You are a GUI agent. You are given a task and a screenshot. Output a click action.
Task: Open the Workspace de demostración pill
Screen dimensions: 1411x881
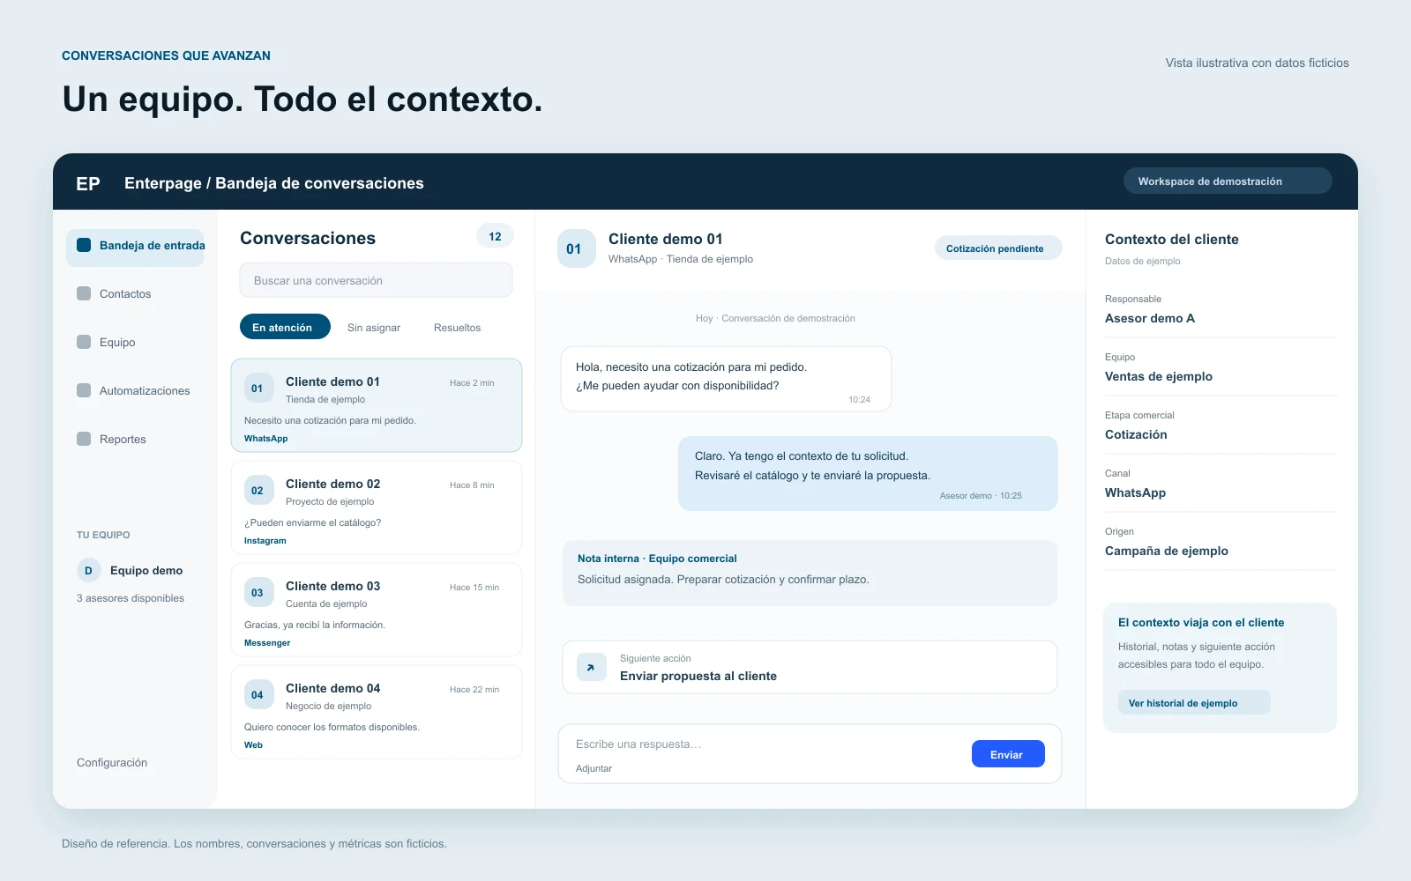point(1228,181)
